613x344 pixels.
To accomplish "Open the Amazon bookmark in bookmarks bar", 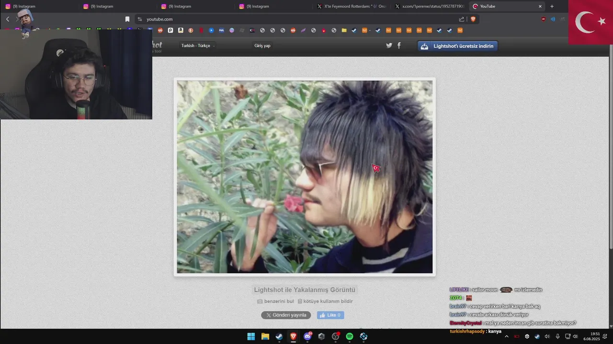I will (x=181, y=30).
